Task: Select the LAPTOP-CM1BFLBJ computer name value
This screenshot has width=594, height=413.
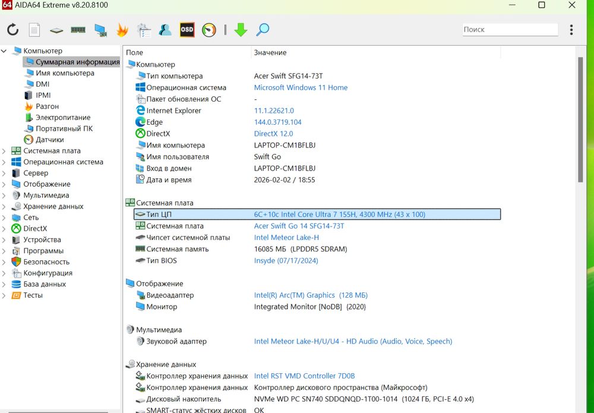Action: coord(285,145)
